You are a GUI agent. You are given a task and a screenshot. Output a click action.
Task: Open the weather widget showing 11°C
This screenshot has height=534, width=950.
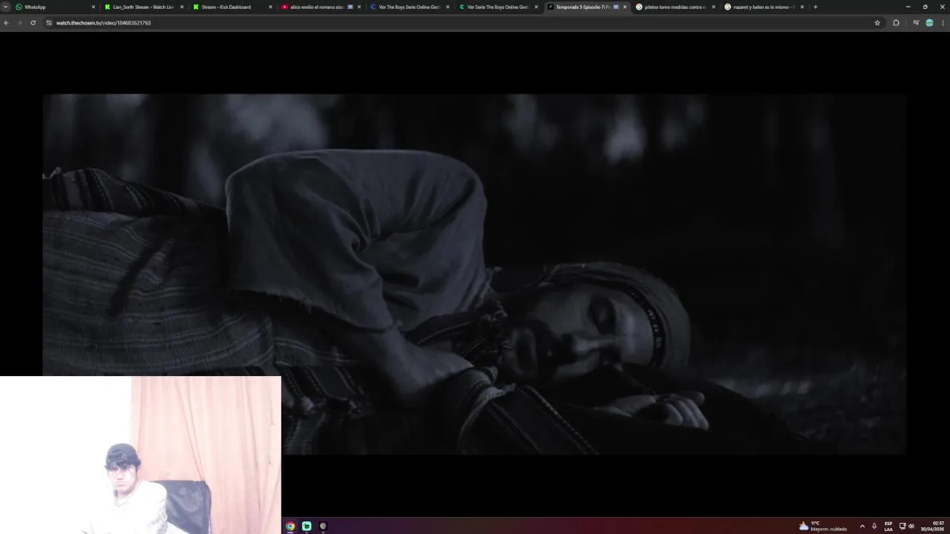[822, 526]
